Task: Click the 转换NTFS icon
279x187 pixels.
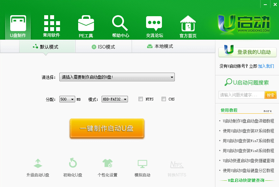Action: 177,165
